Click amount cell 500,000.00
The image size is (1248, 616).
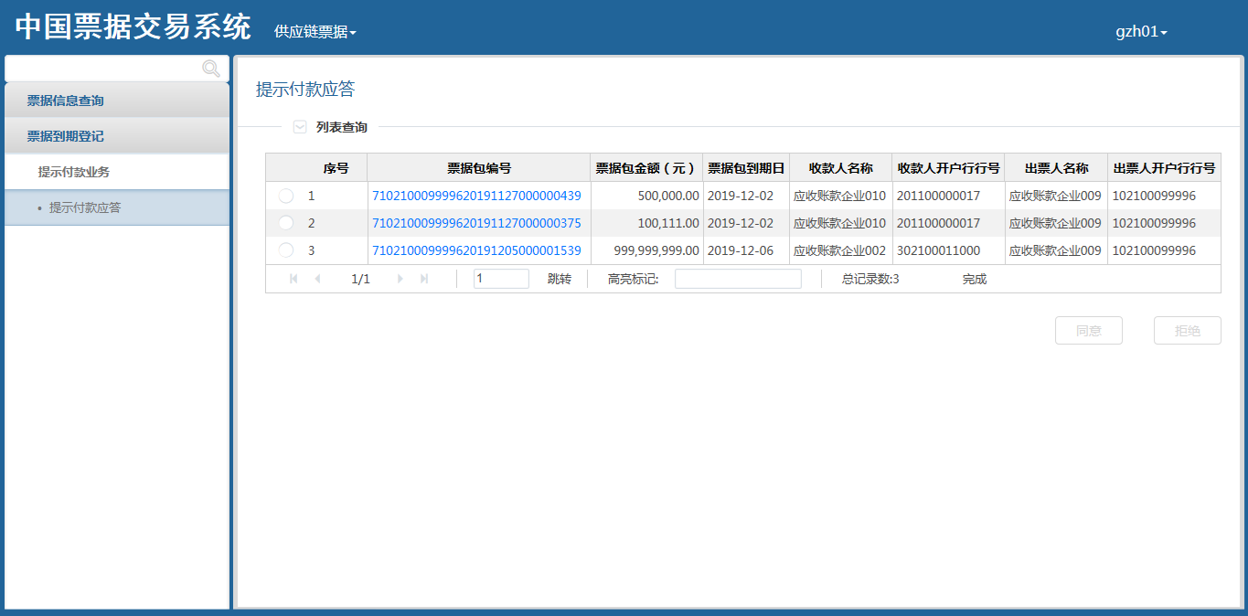pyautogui.click(x=646, y=196)
